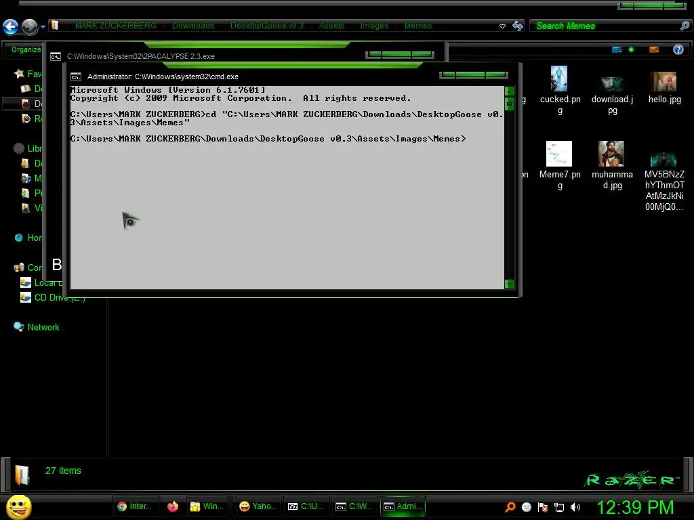Click the folder icon in address bar
The image size is (694, 520).
coord(55,25)
